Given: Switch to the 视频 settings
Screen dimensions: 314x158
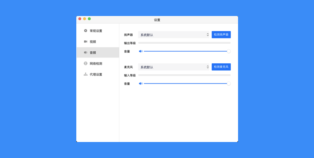Looking at the screenshot, I should click(x=98, y=42).
